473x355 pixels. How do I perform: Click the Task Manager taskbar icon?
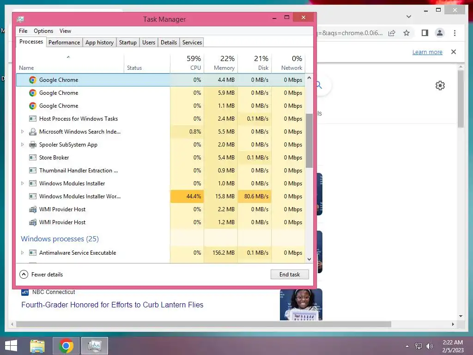pos(95,346)
